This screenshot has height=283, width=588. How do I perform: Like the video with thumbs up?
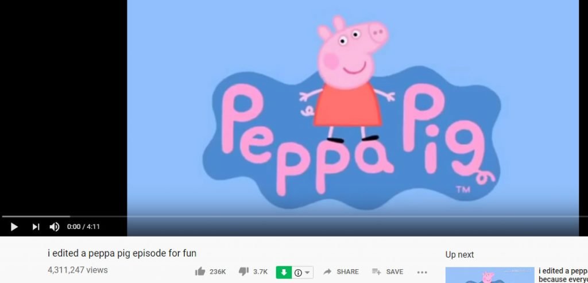200,272
